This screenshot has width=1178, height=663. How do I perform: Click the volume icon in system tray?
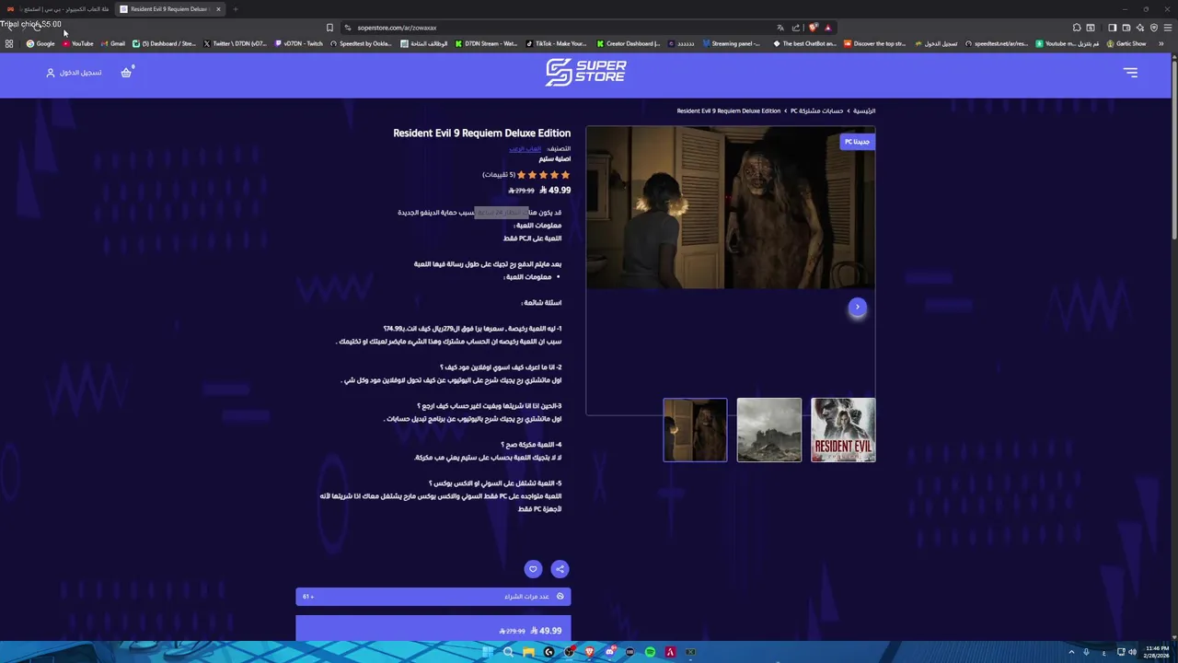click(x=1132, y=652)
